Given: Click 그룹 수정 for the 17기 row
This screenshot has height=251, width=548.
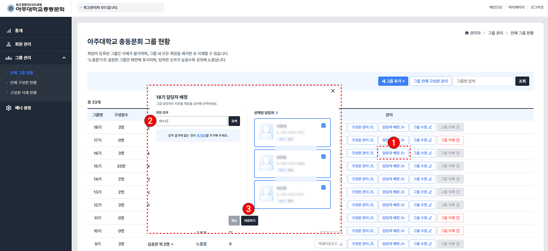Looking at the screenshot, I should (423, 140).
